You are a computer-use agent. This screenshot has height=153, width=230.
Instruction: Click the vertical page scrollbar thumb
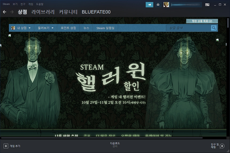pos(228,23)
